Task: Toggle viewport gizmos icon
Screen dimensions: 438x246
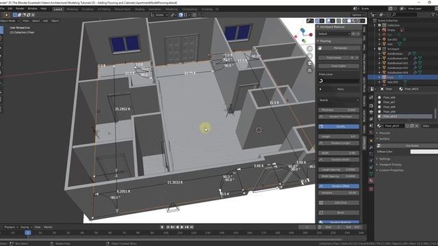Action: [318, 20]
